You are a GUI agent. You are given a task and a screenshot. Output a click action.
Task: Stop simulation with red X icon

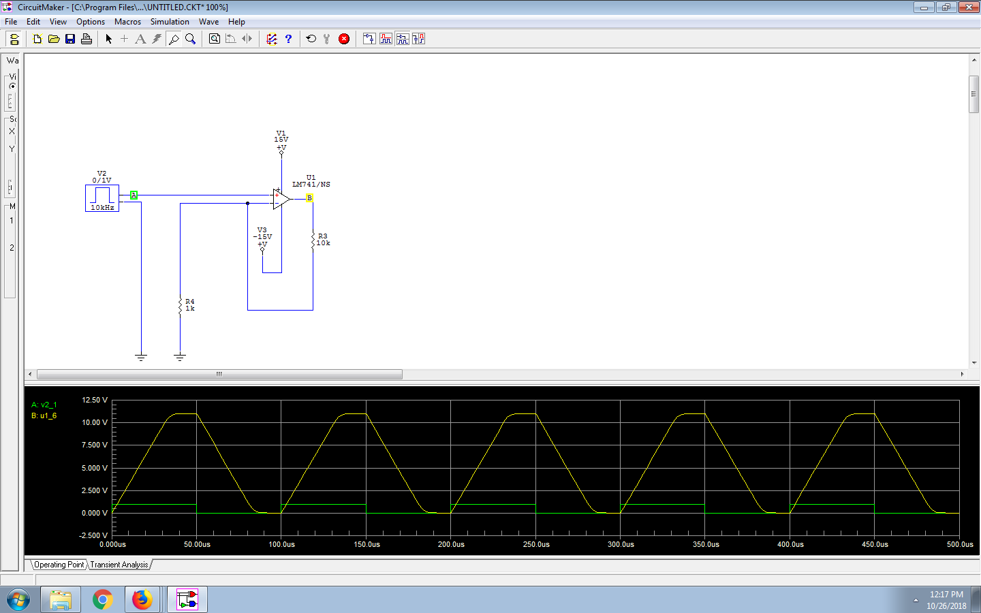coord(344,39)
